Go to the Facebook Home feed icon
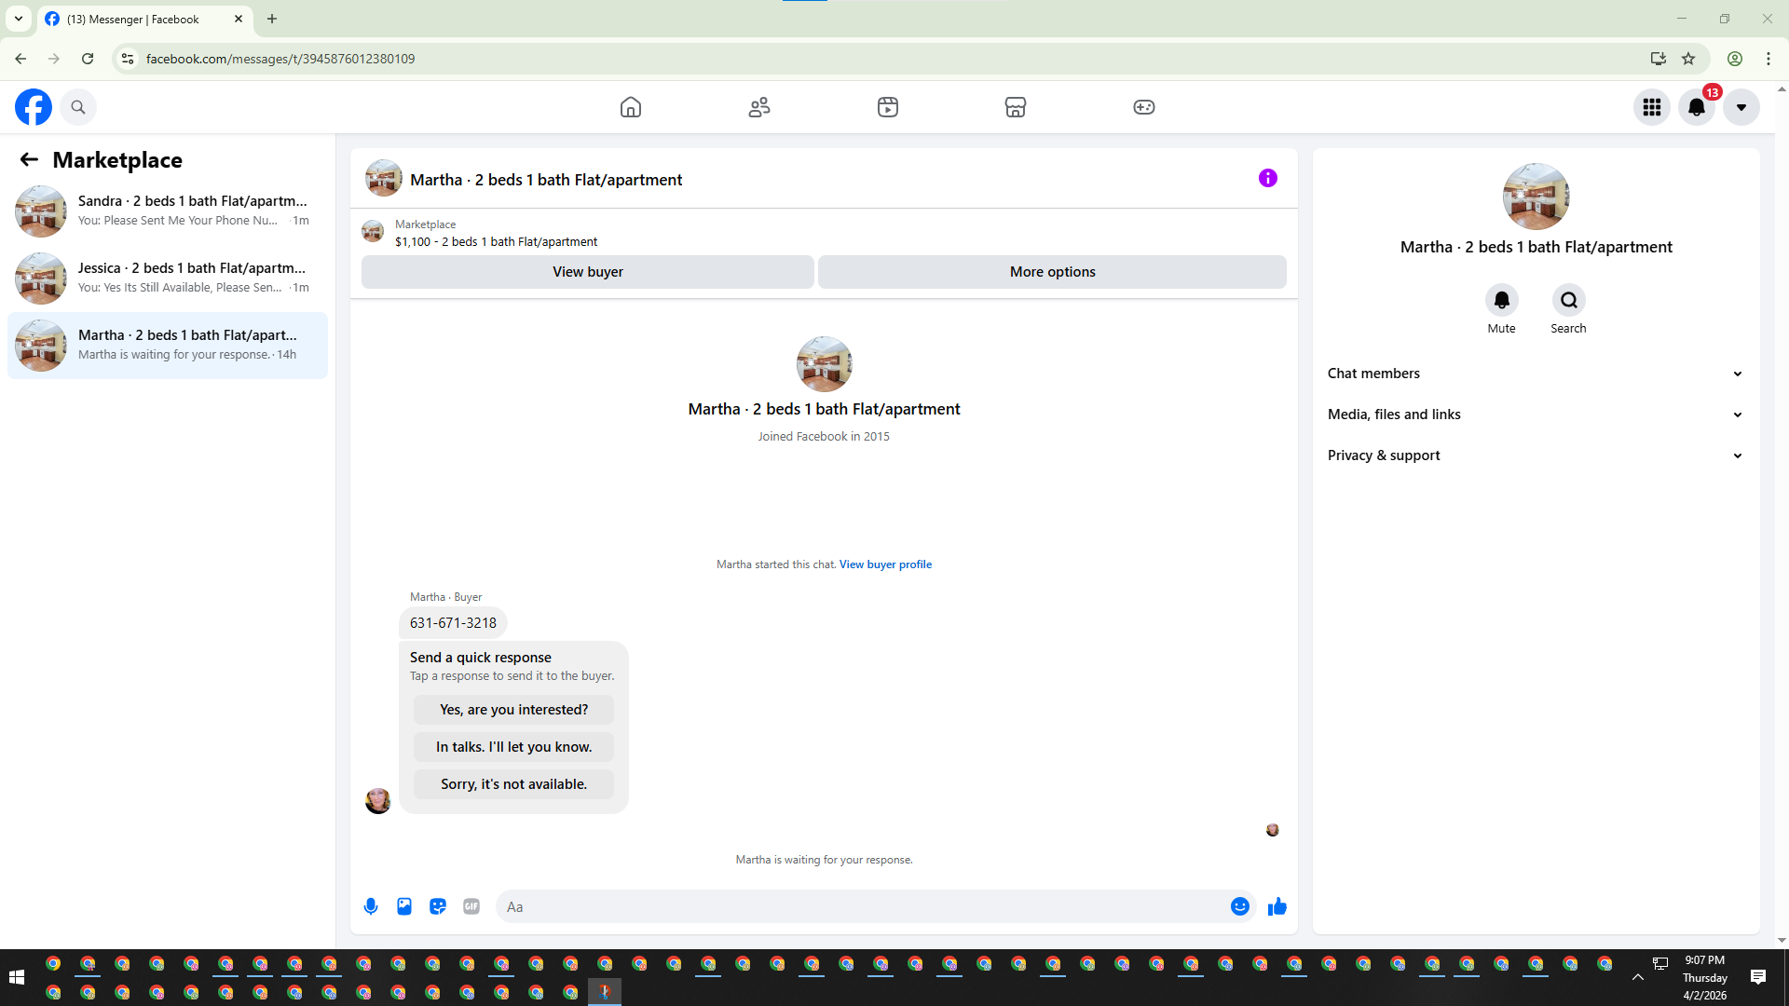 click(x=631, y=107)
